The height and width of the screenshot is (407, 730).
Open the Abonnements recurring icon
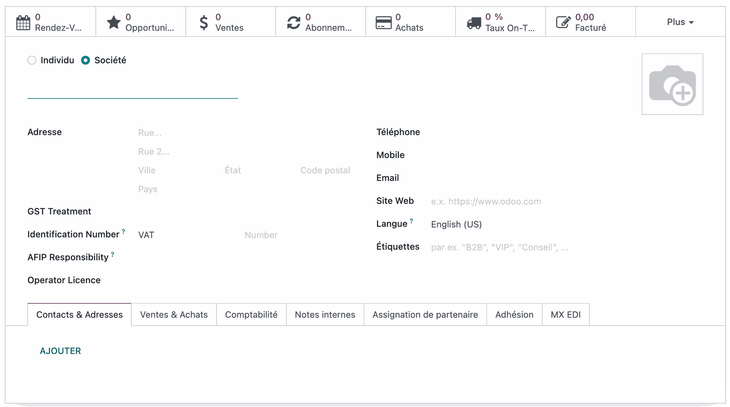293,22
